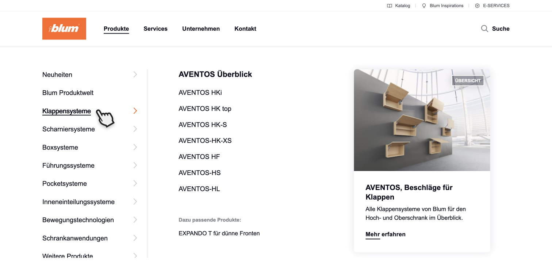Expand Bewegungstechnologien chevron

pyautogui.click(x=135, y=220)
